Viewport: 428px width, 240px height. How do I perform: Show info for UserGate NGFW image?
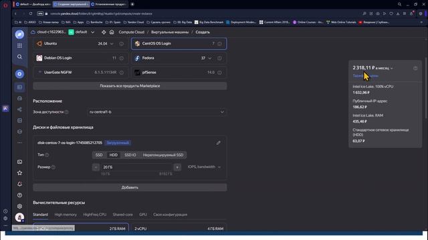pos(121,73)
